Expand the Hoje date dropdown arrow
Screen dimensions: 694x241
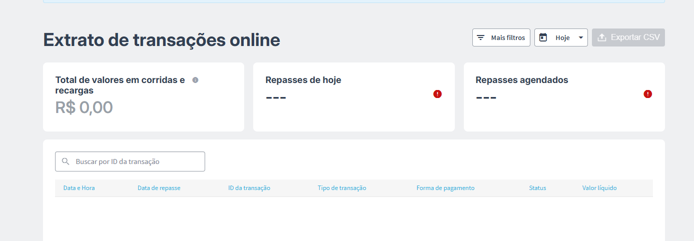click(x=580, y=37)
